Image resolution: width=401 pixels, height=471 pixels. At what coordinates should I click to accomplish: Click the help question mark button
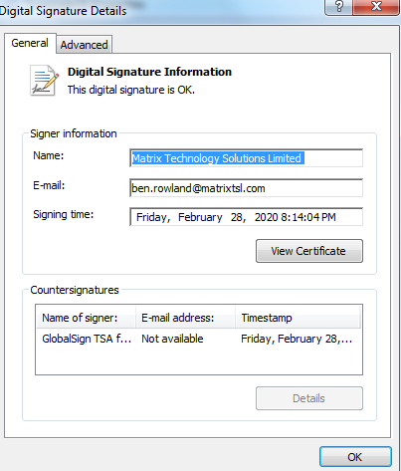(x=338, y=7)
